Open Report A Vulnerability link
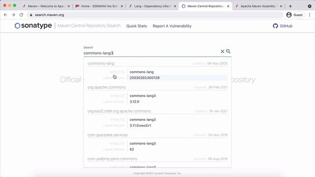This screenshot has width=315, height=177. click(x=172, y=26)
